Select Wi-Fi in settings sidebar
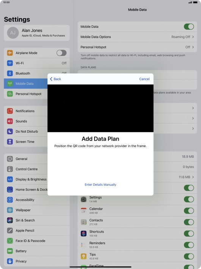201x269 pixels. (x=37, y=63)
